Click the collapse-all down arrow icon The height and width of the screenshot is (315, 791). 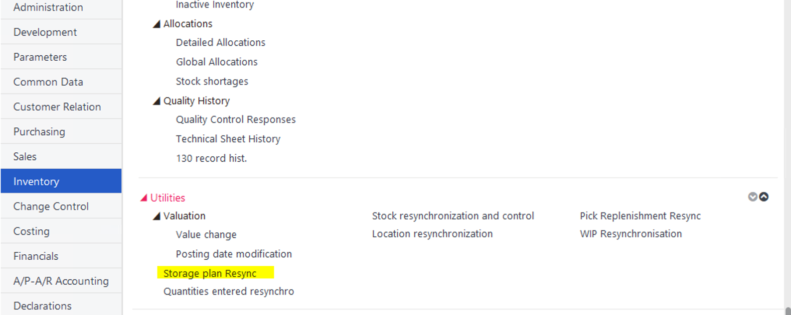[753, 197]
